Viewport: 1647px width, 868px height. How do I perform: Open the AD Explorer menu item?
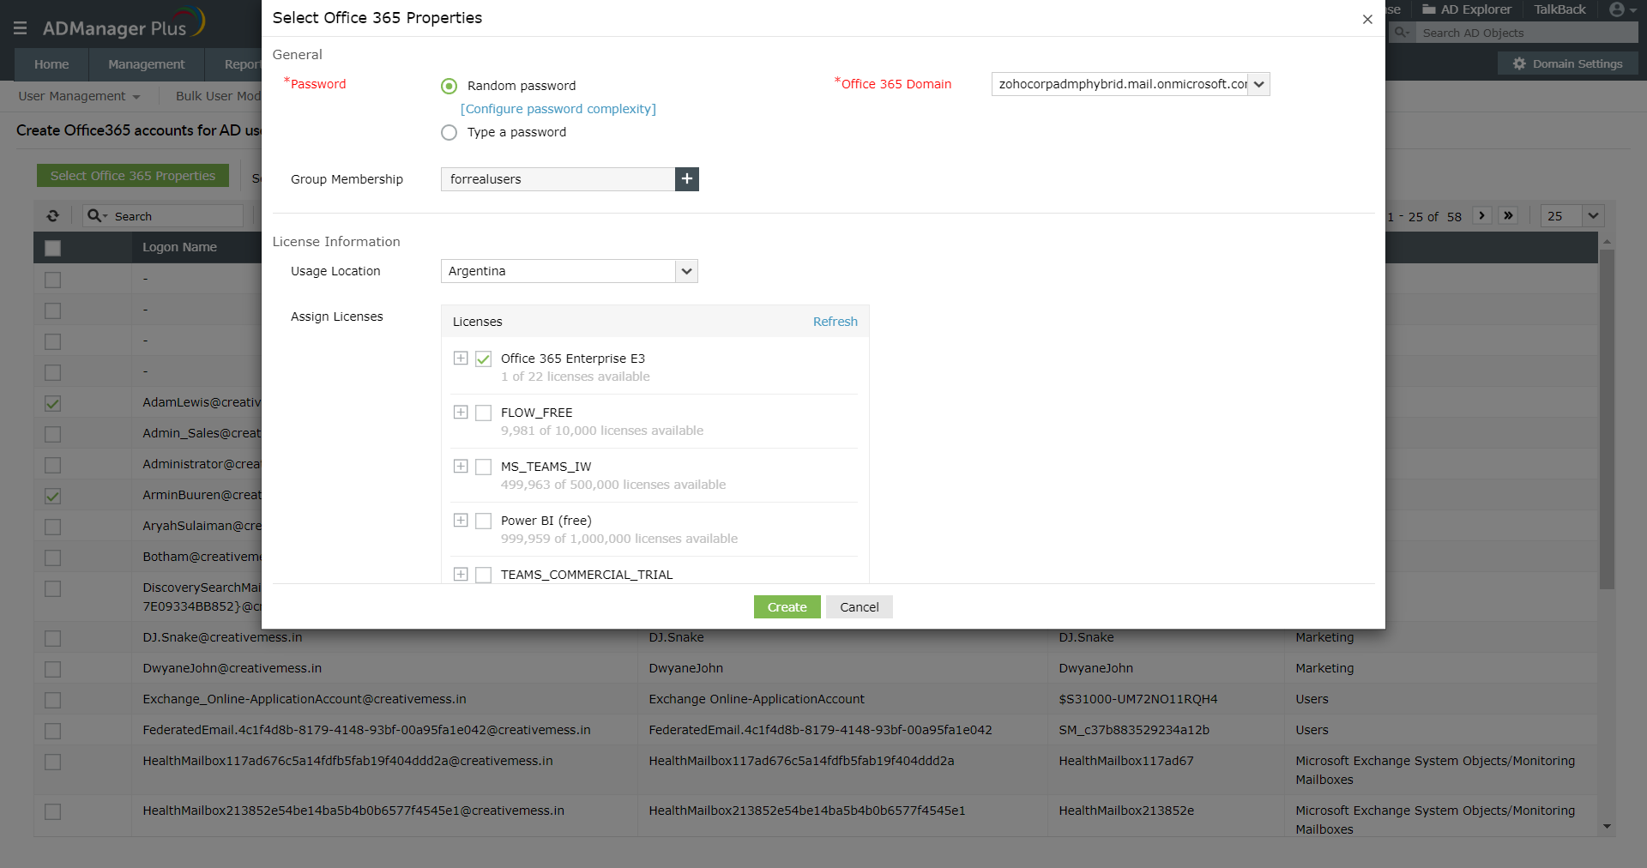point(1467,9)
